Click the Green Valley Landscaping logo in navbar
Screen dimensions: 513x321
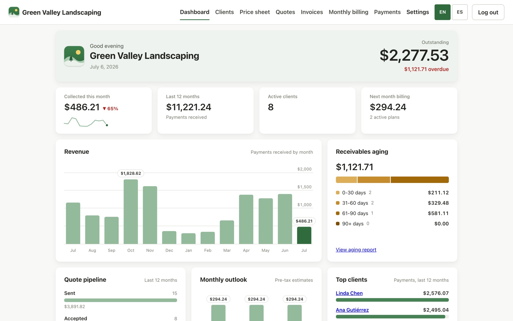pos(14,12)
